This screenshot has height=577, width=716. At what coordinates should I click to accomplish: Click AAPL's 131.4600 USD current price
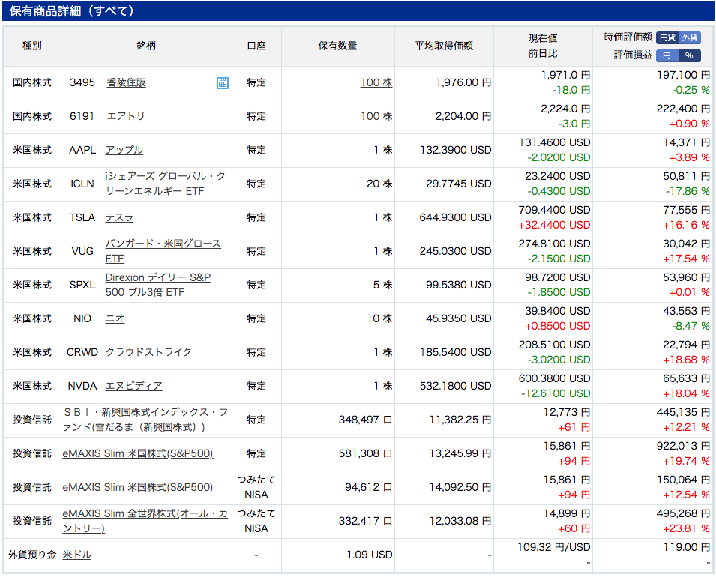coord(554,142)
